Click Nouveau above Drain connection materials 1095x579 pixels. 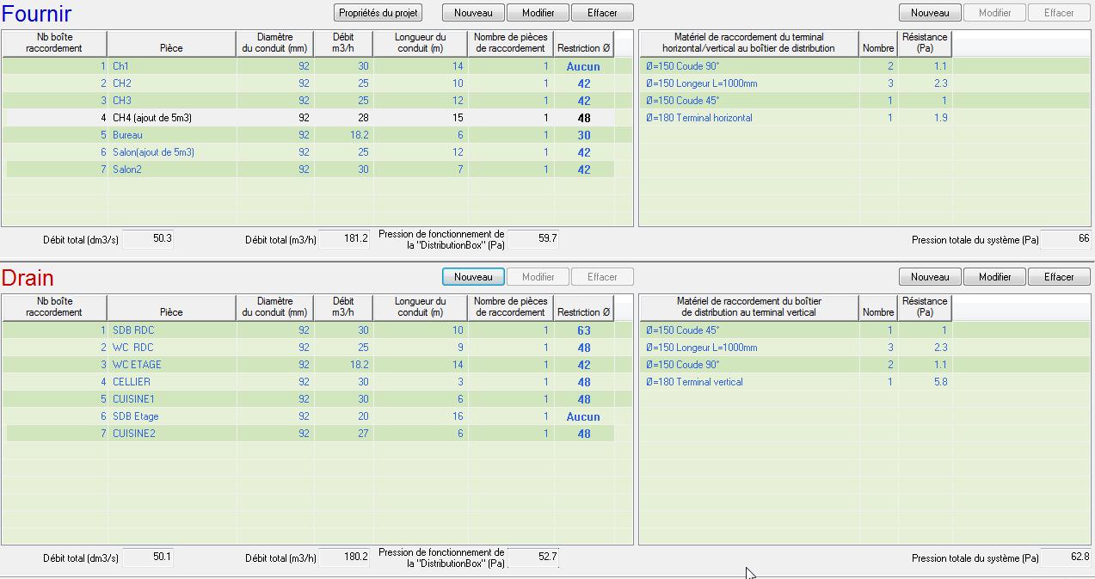coord(931,277)
